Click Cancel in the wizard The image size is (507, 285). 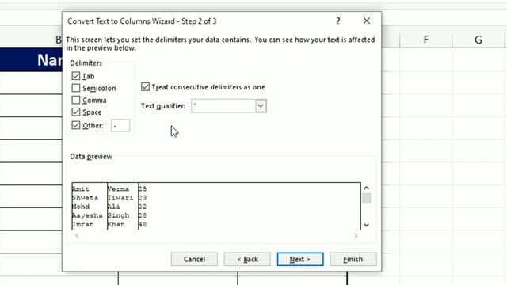point(194,259)
